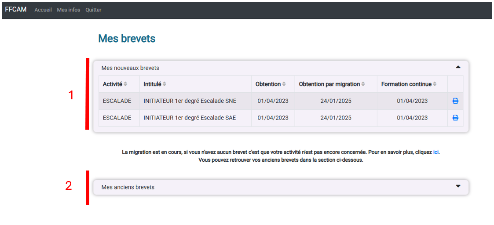Image resolution: width=494 pixels, height=225 pixels.
Task: Open Mes infos menu item
Action: [x=69, y=10]
